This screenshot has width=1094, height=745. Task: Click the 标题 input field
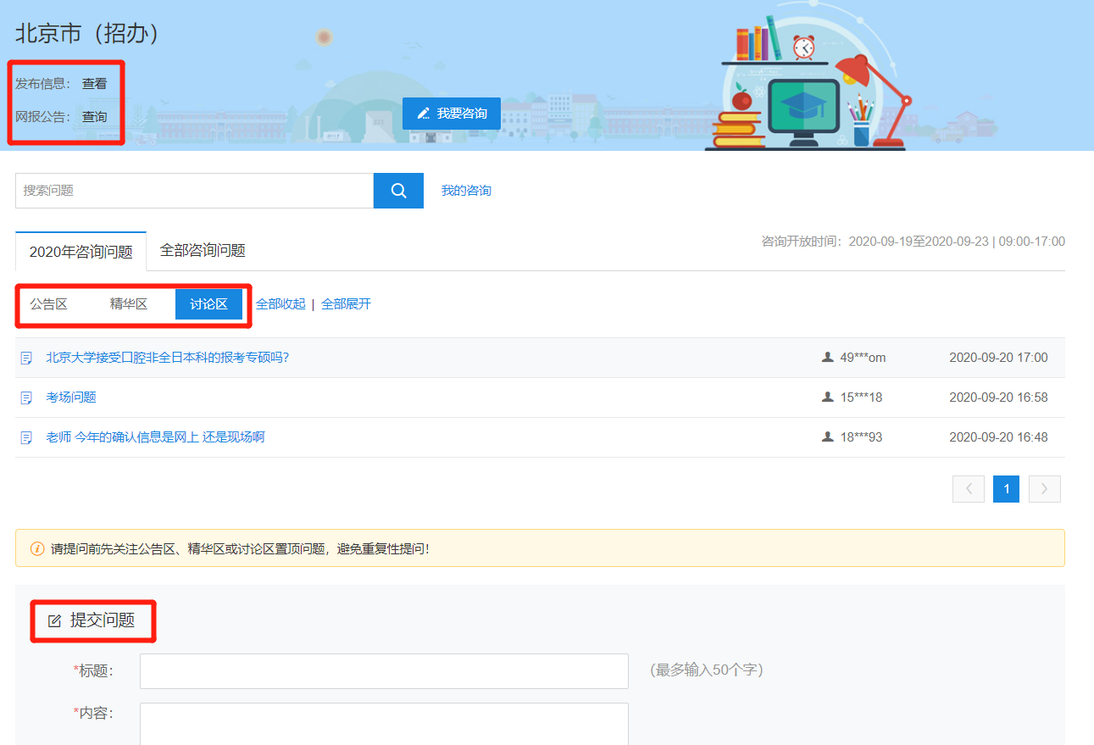384,671
